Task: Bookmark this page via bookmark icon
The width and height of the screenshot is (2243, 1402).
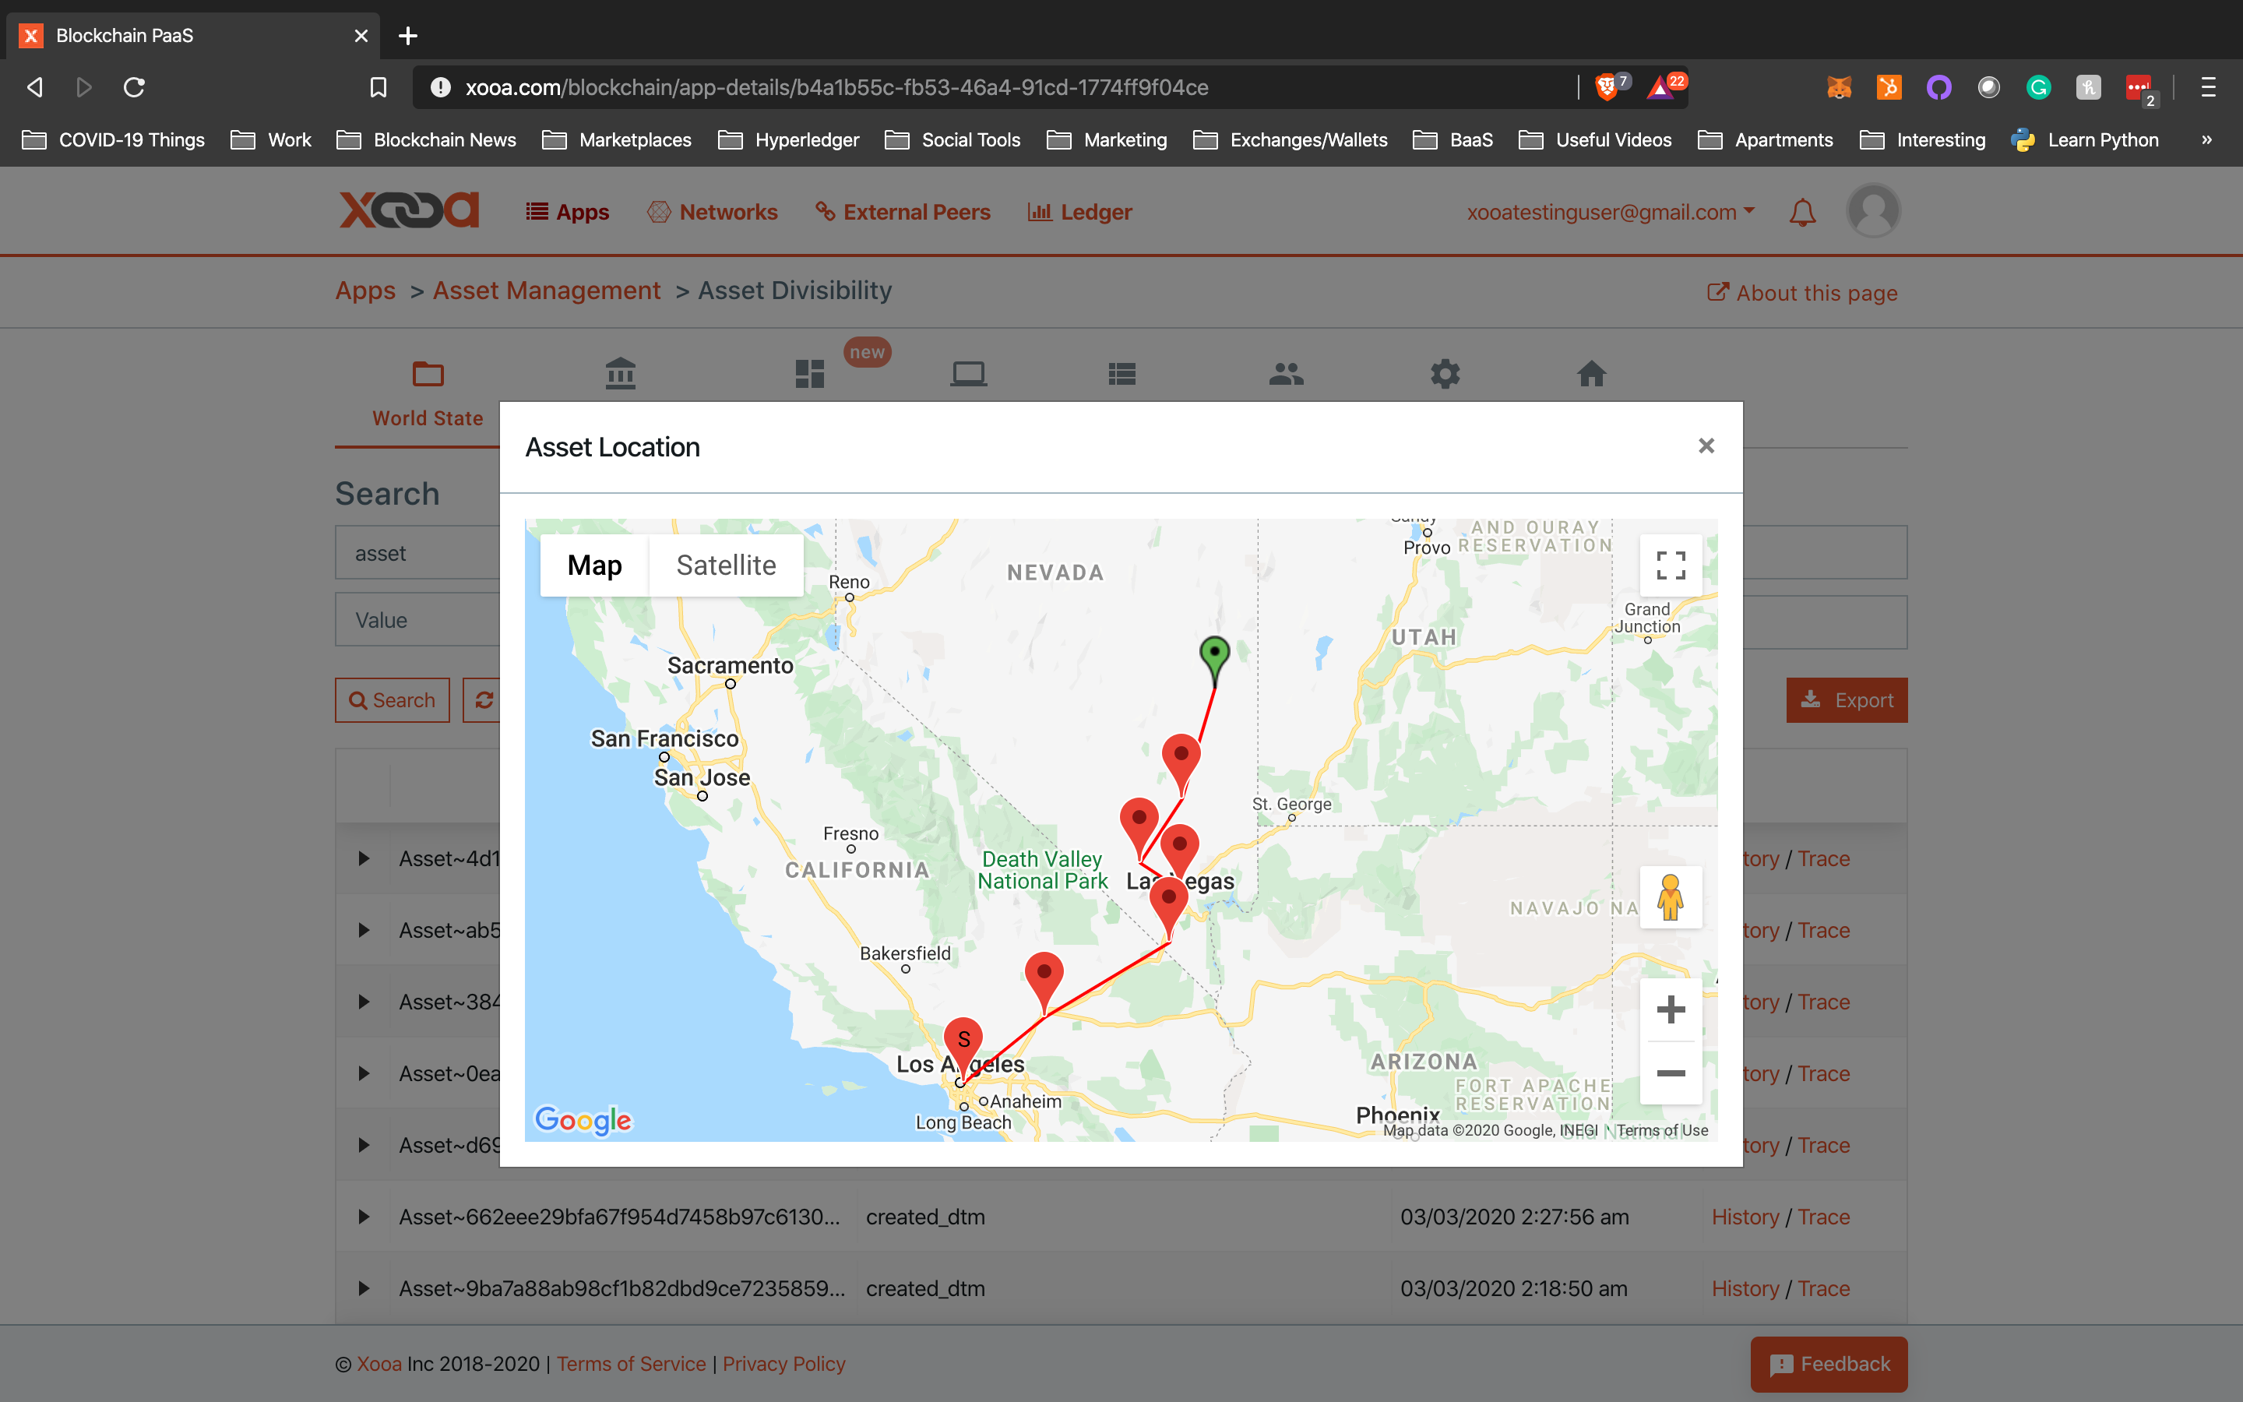Action: [x=379, y=87]
